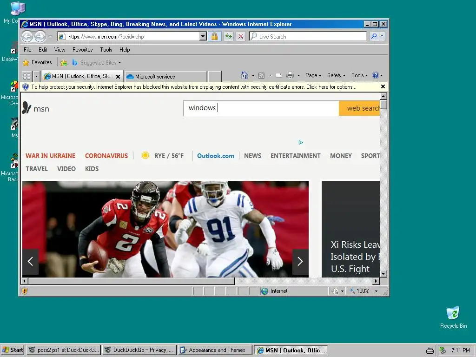Click the magnifier search button next to Live Search
This screenshot has height=357, width=476.
374,36
